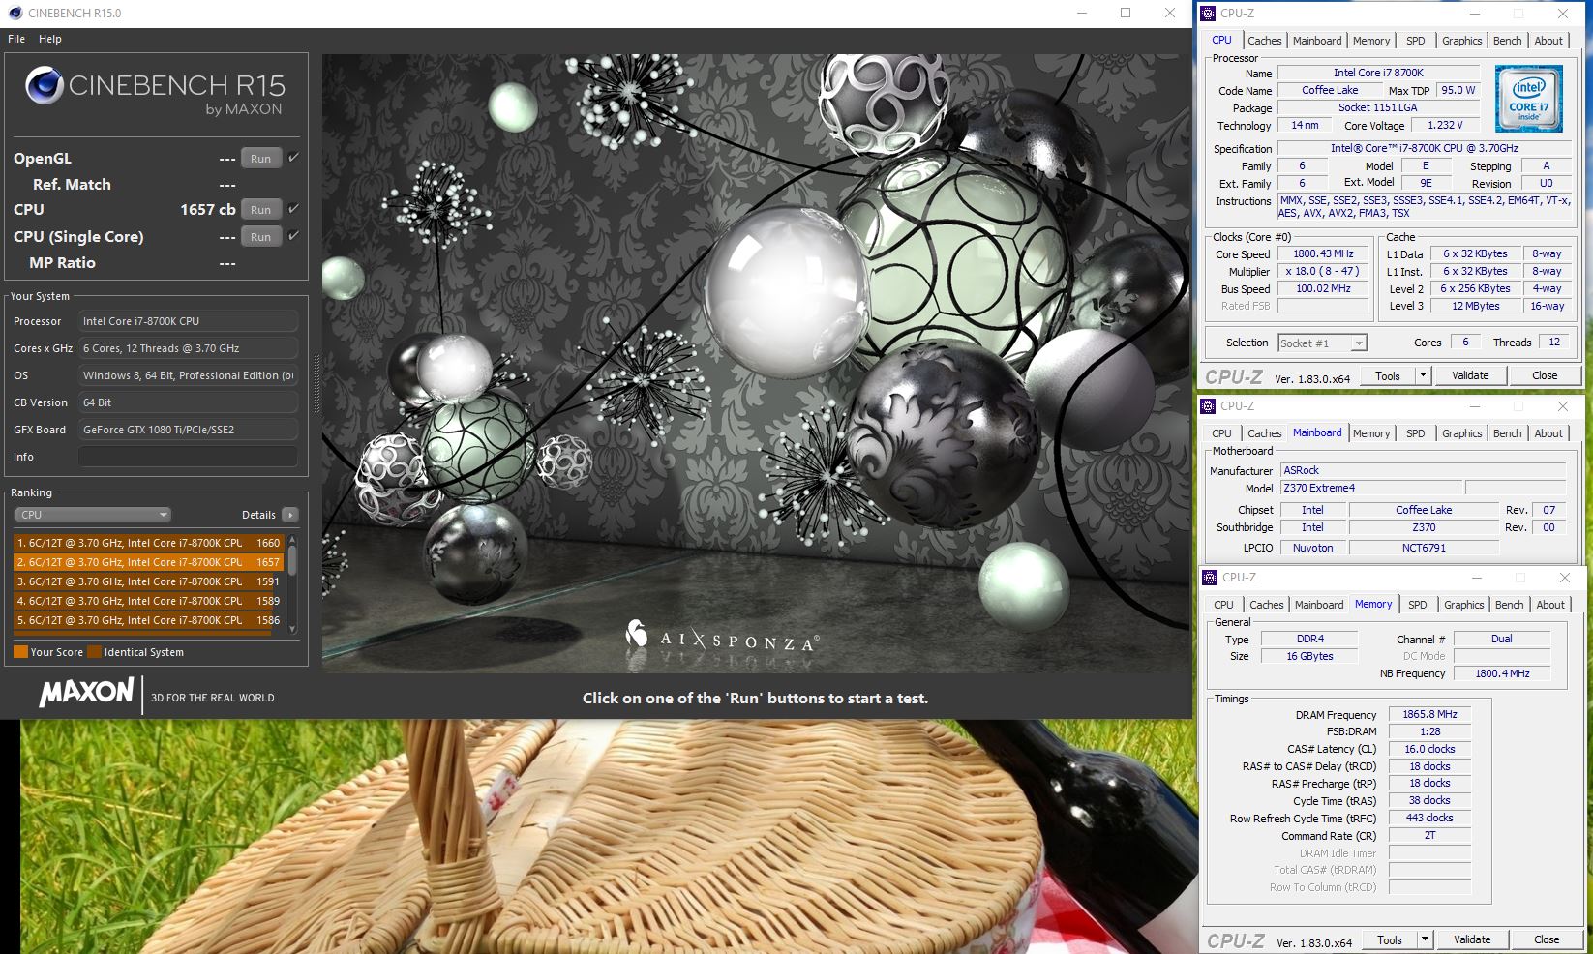
Task: Click Tools button in bottom CPU-Z window
Action: pos(1390,939)
